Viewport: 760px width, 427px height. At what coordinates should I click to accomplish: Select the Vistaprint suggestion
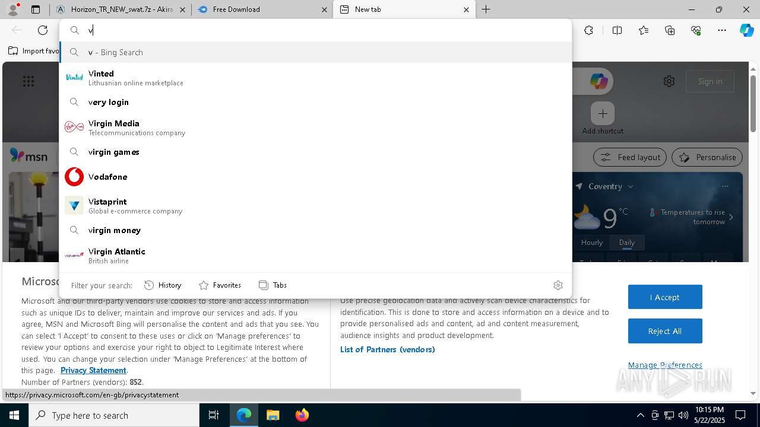pyautogui.click(x=315, y=206)
